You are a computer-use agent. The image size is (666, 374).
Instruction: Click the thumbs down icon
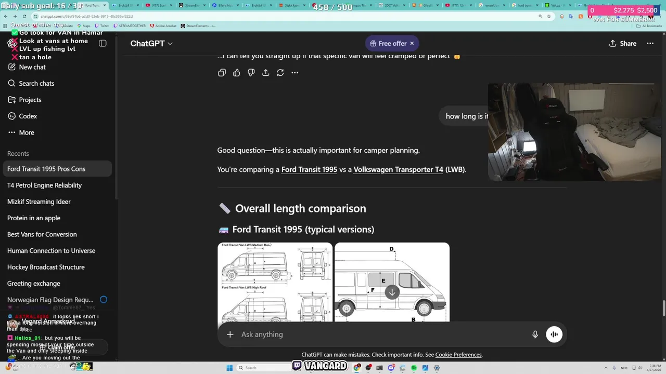pyautogui.click(x=251, y=73)
